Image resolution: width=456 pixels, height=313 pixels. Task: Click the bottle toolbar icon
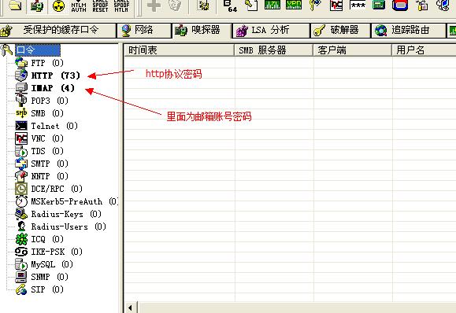421,6
